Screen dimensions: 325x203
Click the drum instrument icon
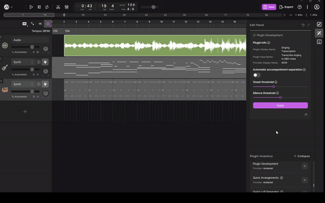[5, 90]
